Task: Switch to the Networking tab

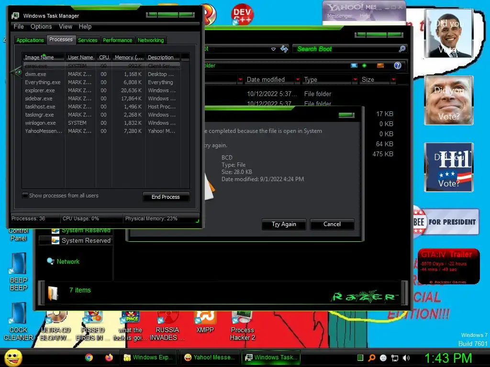Action: 151,40
